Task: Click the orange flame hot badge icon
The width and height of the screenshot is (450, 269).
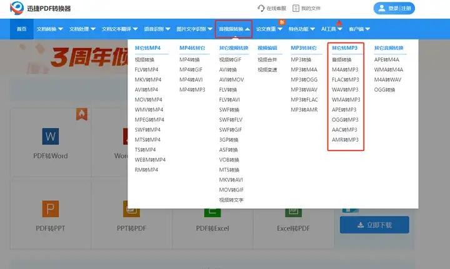Action: [81, 114]
